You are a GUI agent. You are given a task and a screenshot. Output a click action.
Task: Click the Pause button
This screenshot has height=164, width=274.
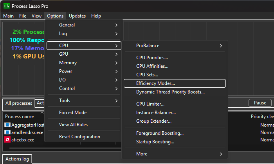coord(260,103)
